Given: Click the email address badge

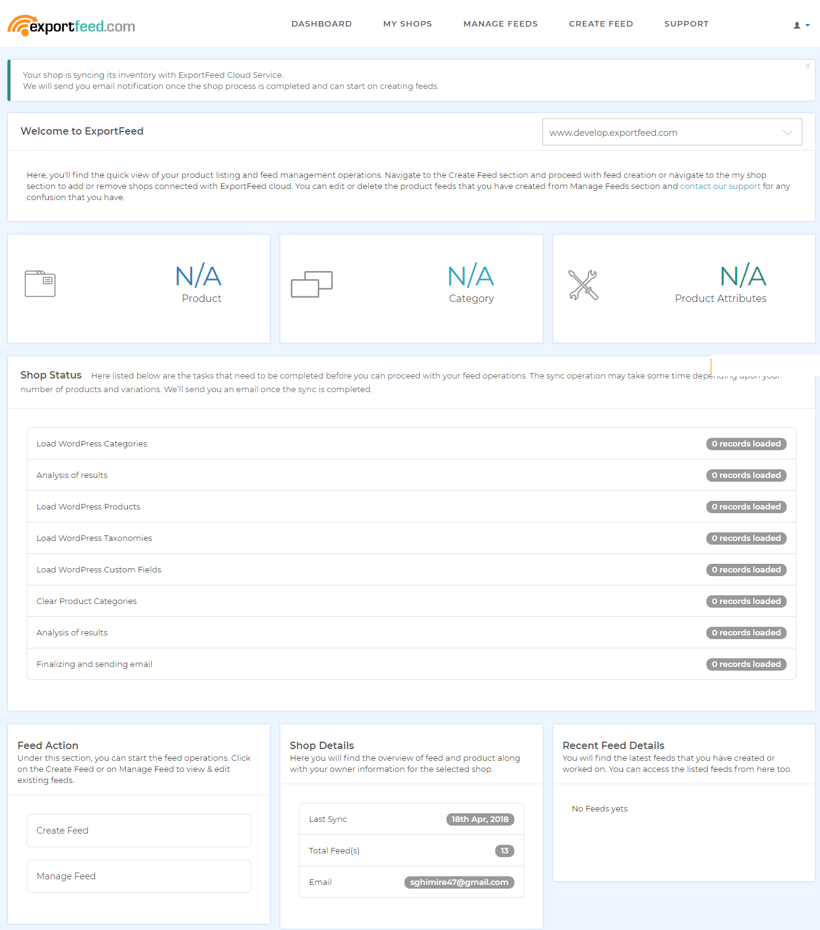Looking at the screenshot, I should point(459,882).
